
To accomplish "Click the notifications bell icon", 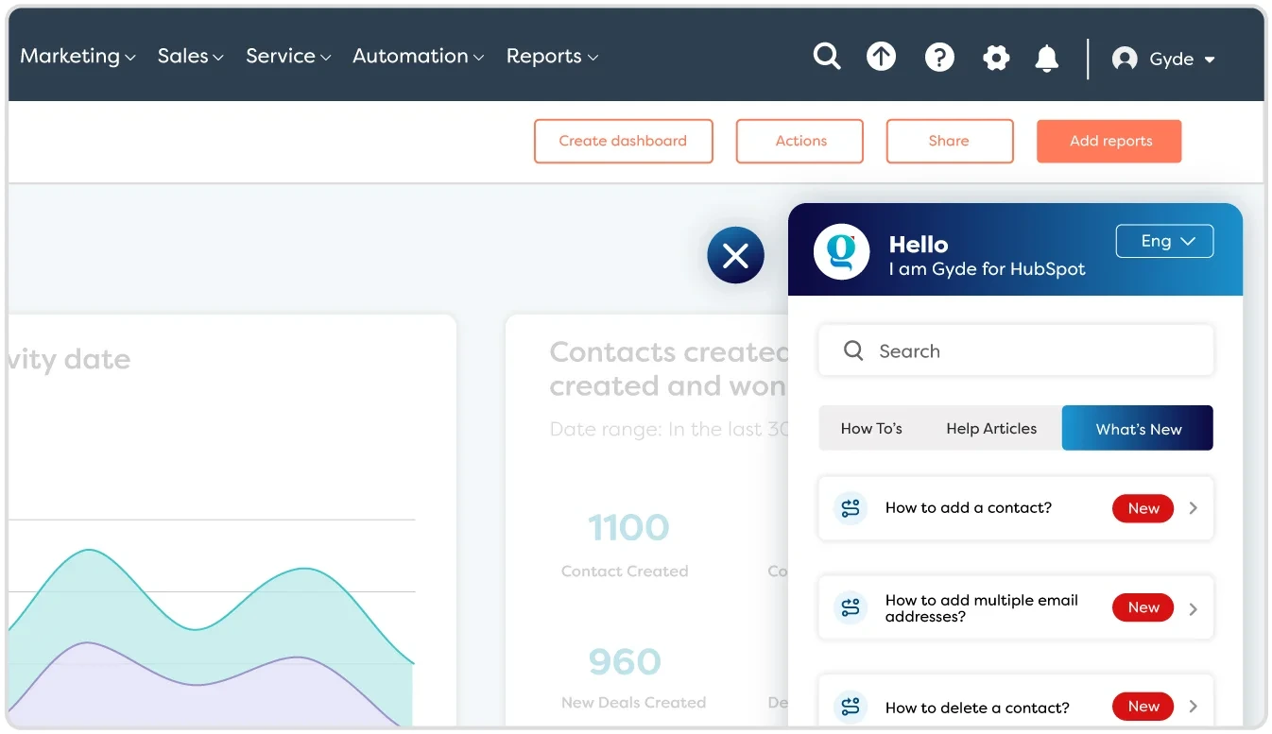I will [1046, 58].
